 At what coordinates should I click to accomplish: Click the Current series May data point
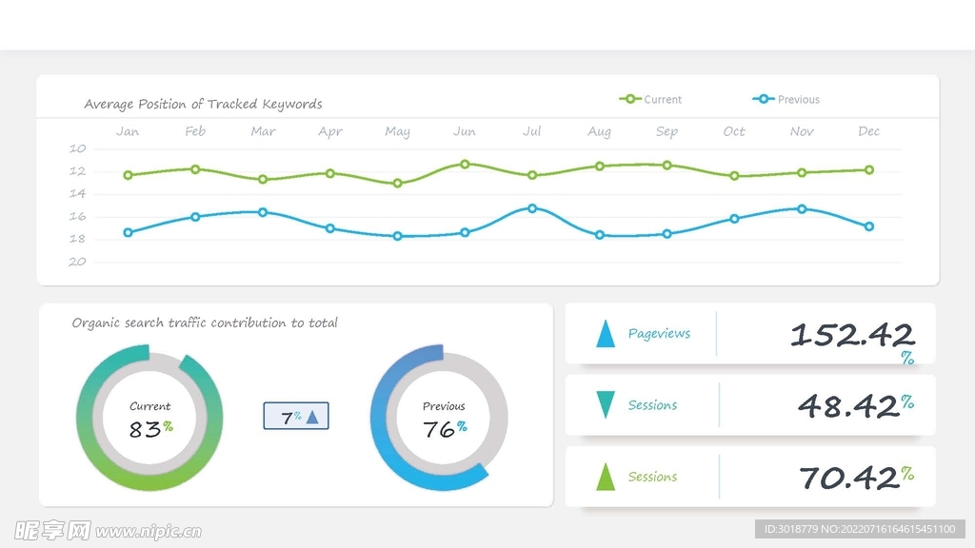pyautogui.click(x=397, y=184)
